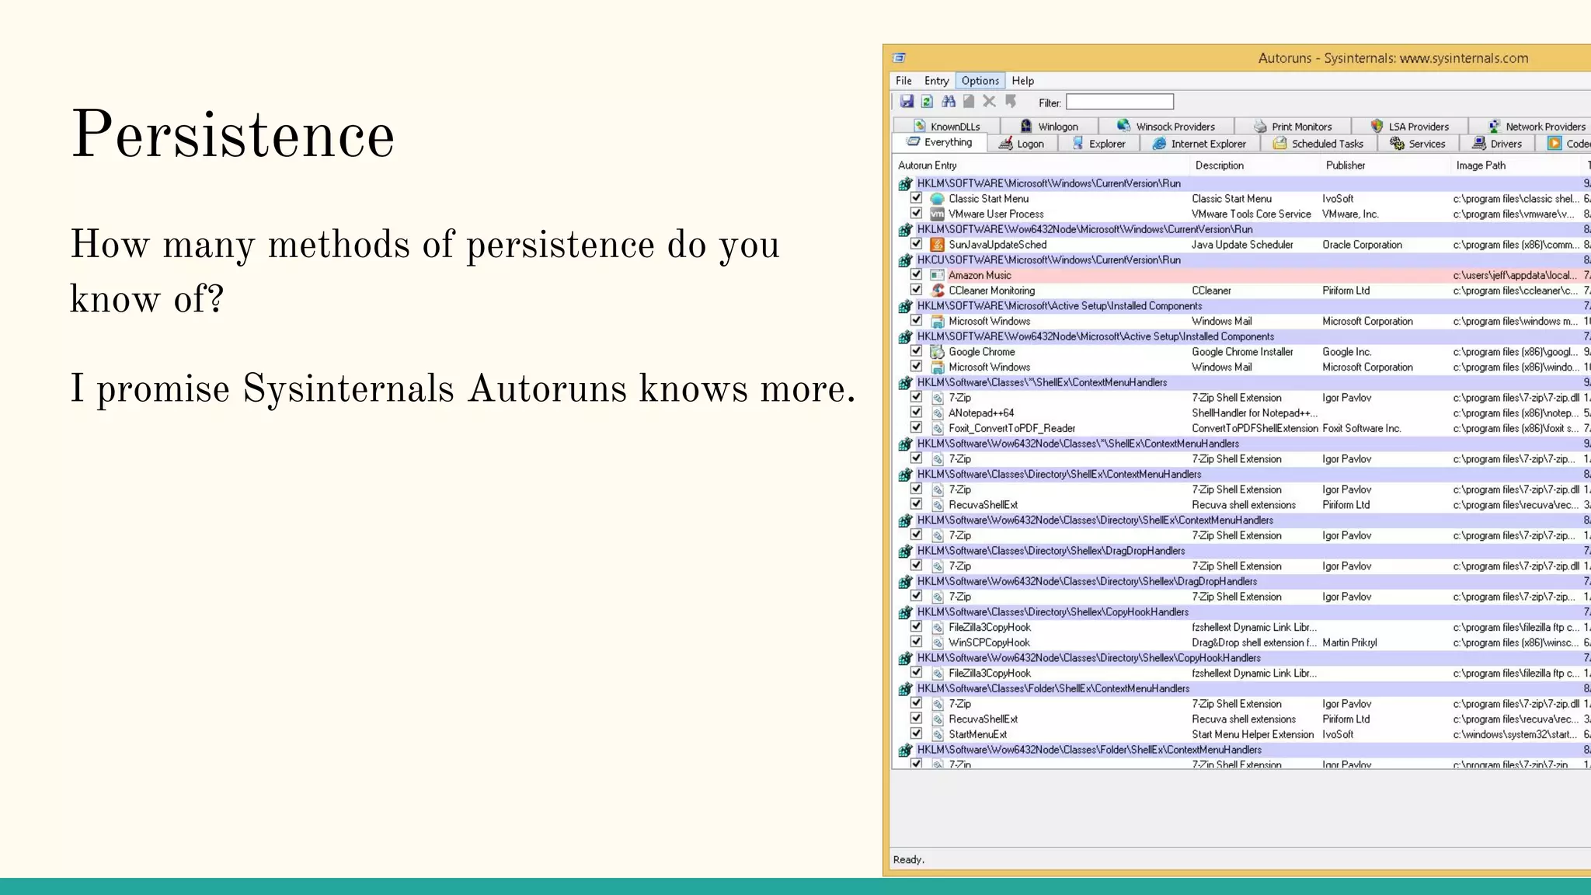Screen dimensions: 1591x895
Task: Click the WinSCPCopyHook entry icon
Action: pos(938,643)
